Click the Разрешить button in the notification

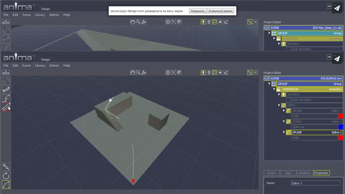click(197, 11)
